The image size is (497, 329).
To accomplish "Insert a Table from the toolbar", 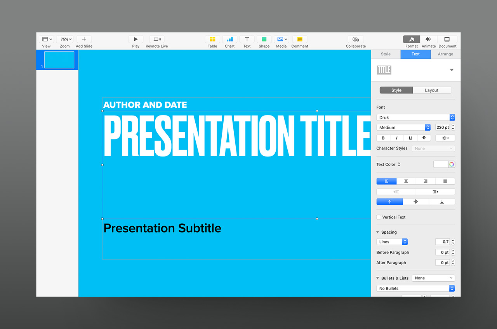I will click(x=212, y=39).
